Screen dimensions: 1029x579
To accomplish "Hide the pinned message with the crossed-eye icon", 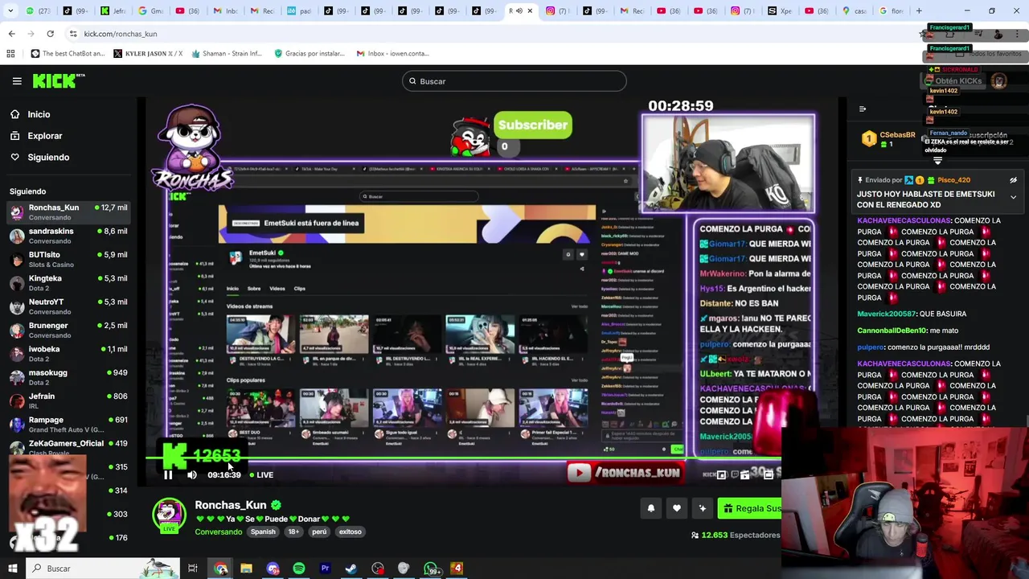I will click(1013, 180).
